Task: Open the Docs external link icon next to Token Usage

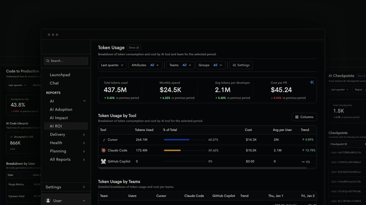Action: [138, 48]
